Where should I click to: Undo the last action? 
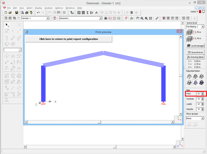[x=38, y=13]
